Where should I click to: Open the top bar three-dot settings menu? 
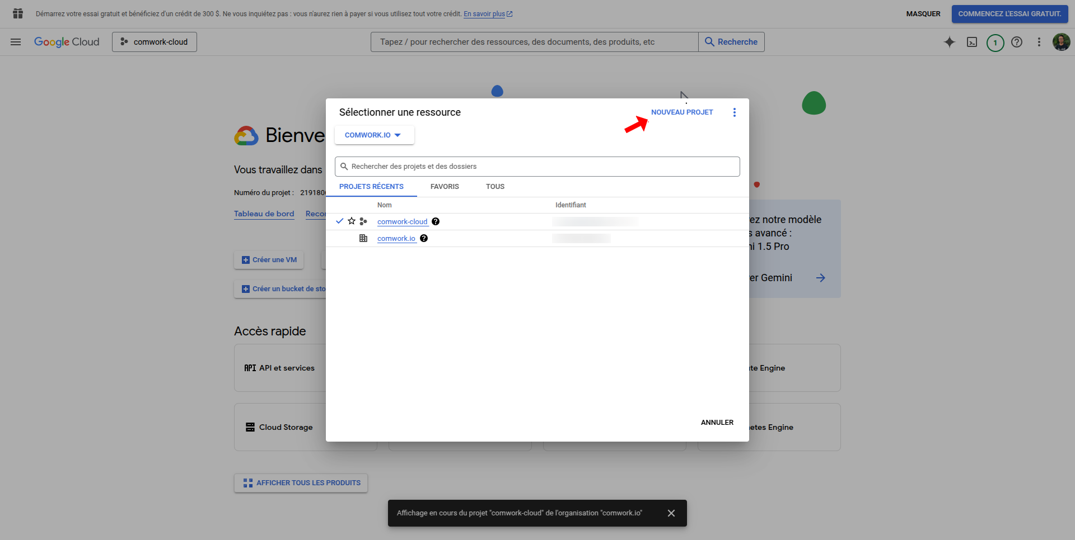coord(1039,42)
